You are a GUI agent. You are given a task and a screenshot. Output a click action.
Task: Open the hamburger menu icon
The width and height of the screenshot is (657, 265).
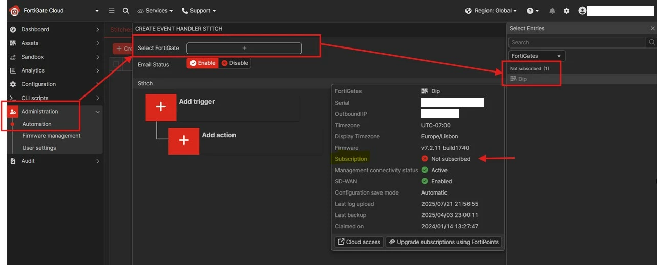click(112, 11)
